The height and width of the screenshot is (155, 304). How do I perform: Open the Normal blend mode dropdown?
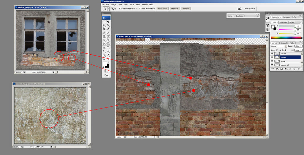pos(279,46)
